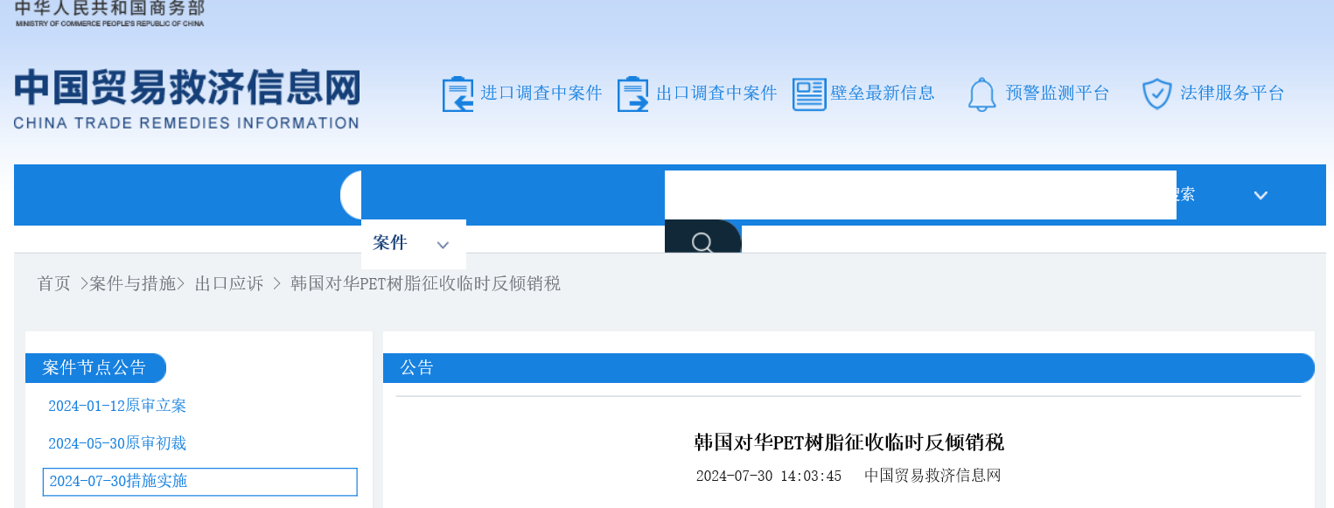Open 2024-05-30原审初裁 announcement
This screenshot has width=1334, height=508.
(x=117, y=443)
